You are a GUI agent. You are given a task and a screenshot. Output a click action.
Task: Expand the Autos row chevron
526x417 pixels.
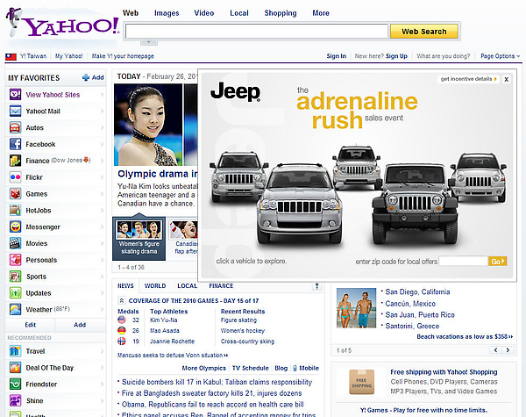[x=102, y=127]
